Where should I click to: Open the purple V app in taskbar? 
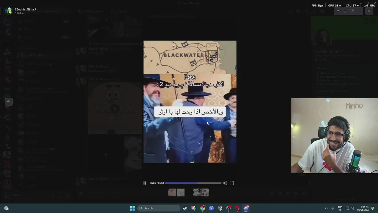tap(211, 208)
